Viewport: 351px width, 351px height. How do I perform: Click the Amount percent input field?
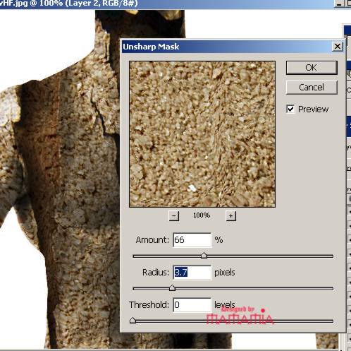[x=192, y=240]
